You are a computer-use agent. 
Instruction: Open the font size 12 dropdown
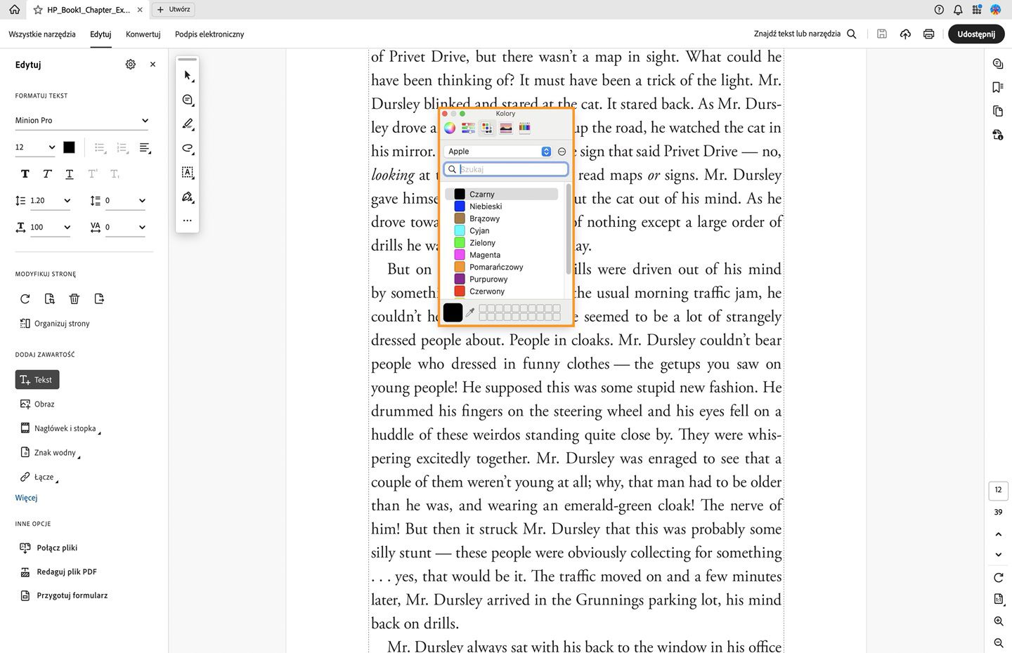click(x=35, y=147)
